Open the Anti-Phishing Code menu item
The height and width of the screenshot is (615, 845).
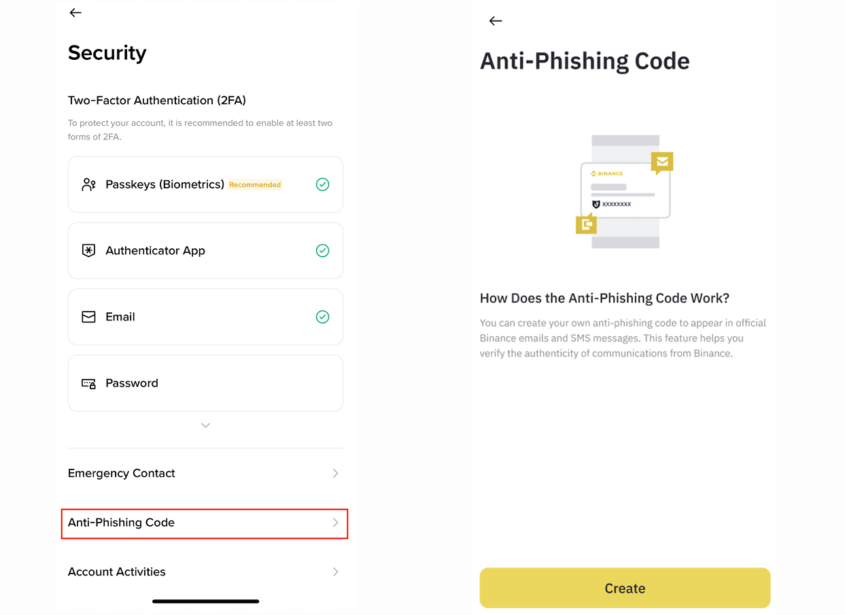pyautogui.click(x=205, y=523)
